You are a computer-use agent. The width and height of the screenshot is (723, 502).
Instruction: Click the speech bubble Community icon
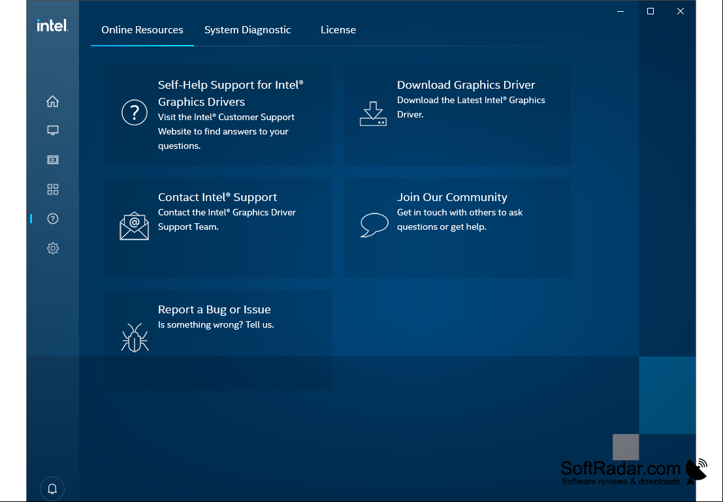(374, 225)
